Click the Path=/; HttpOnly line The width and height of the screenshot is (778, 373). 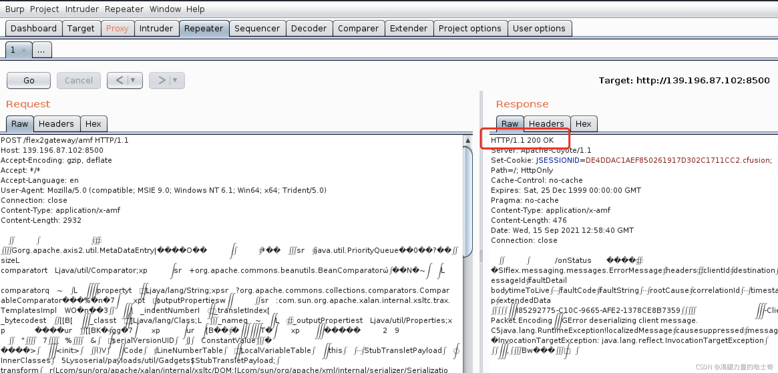tap(522, 170)
